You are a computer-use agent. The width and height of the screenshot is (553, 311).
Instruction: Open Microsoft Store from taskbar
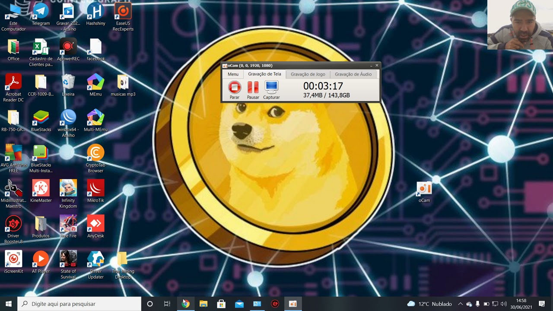pyautogui.click(x=221, y=304)
